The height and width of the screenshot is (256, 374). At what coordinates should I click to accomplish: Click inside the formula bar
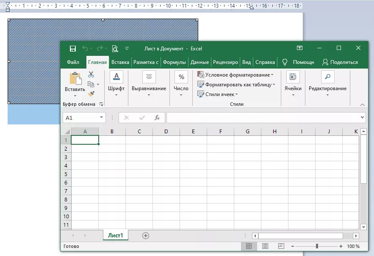263,118
